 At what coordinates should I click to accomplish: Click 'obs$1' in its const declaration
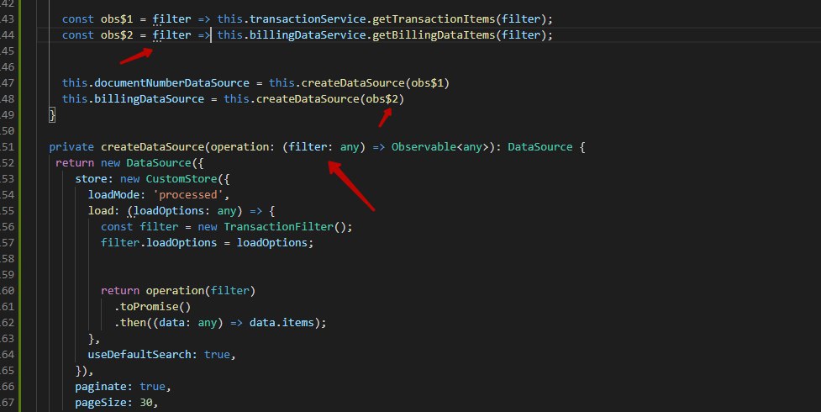pos(117,18)
